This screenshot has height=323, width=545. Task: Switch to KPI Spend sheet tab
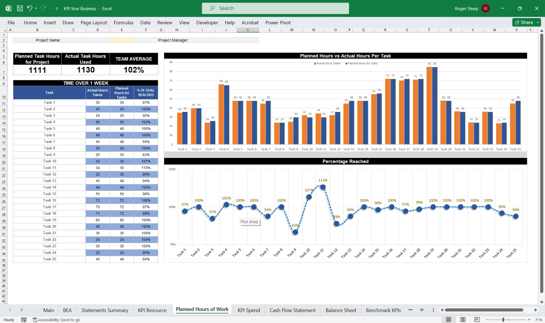249,310
